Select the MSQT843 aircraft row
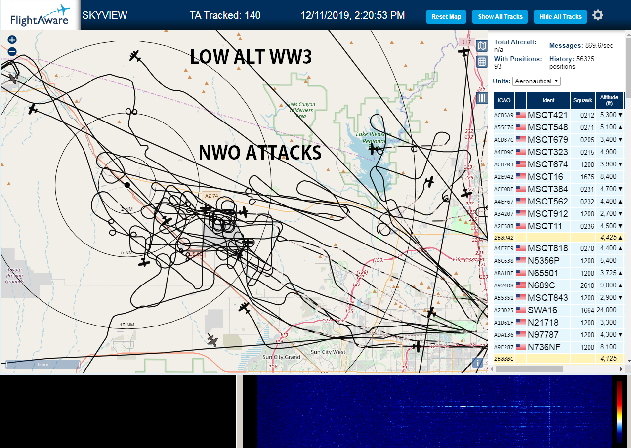 click(x=559, y=297)
